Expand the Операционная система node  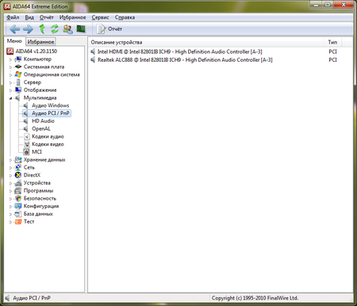(x=10, y=75)
